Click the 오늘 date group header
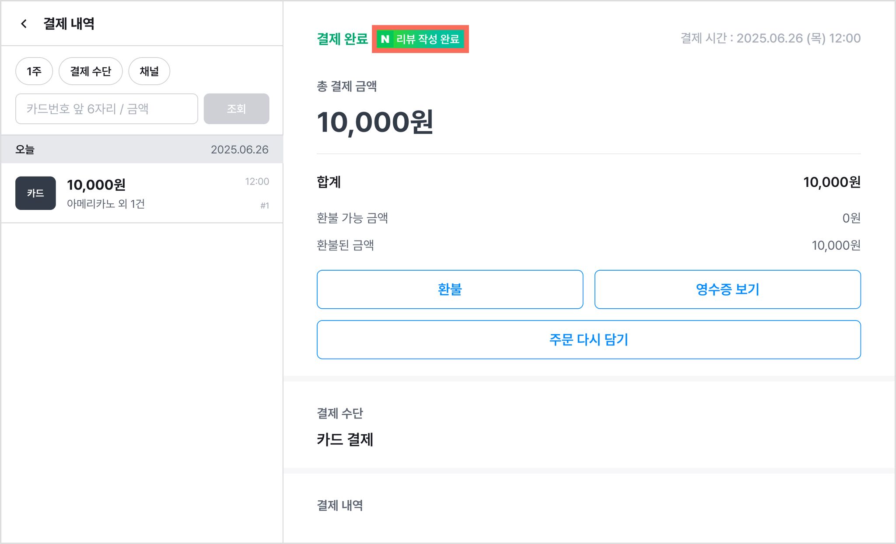 142,149
